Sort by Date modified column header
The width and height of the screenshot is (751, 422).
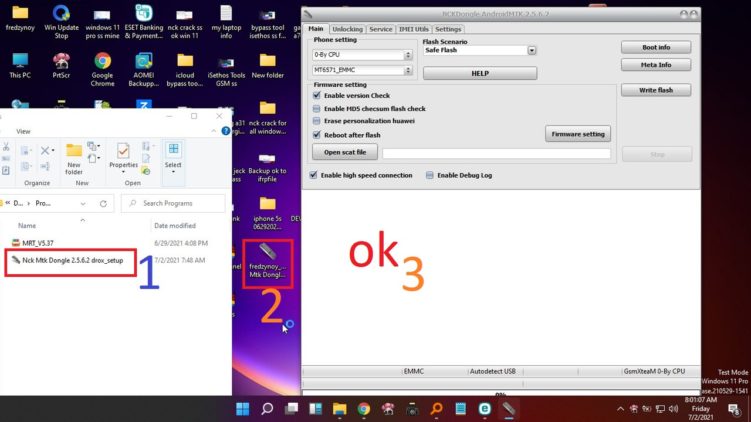click(x=175, y=226)
